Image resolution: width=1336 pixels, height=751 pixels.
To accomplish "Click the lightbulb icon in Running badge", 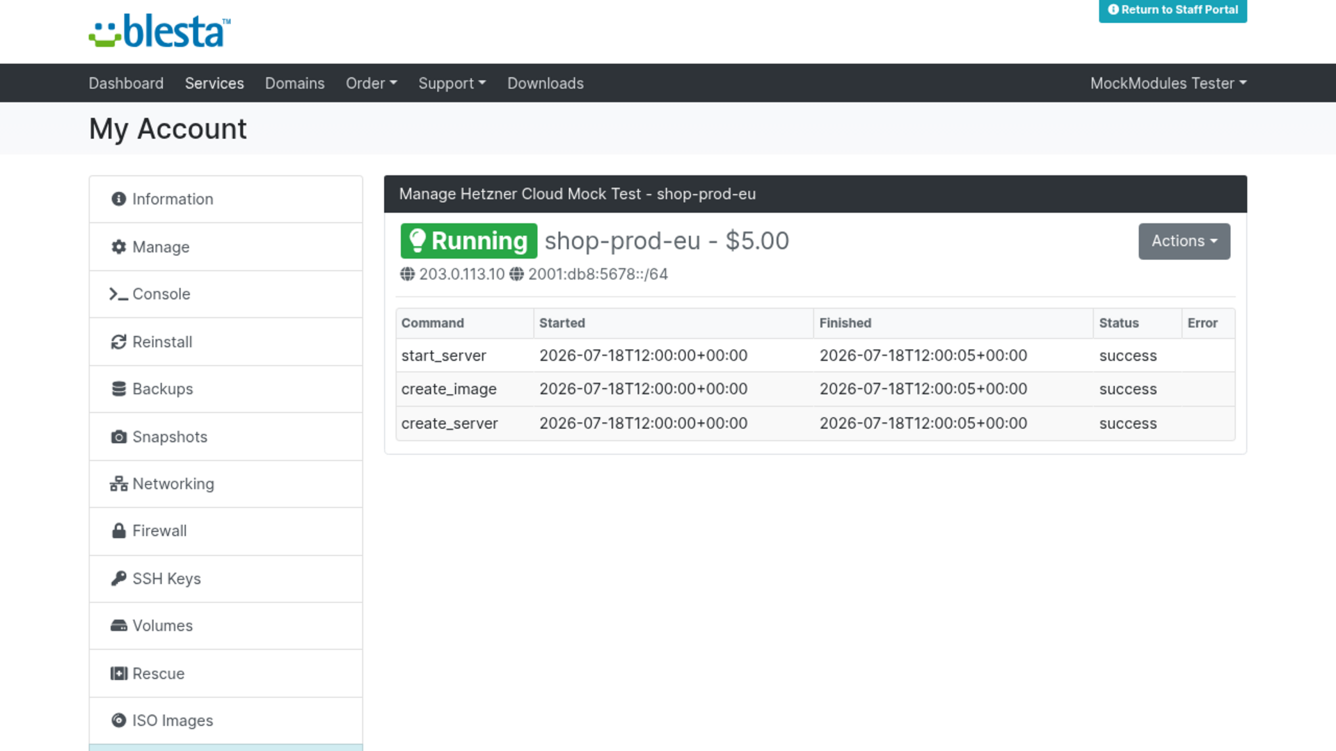I will coord(417,241).
